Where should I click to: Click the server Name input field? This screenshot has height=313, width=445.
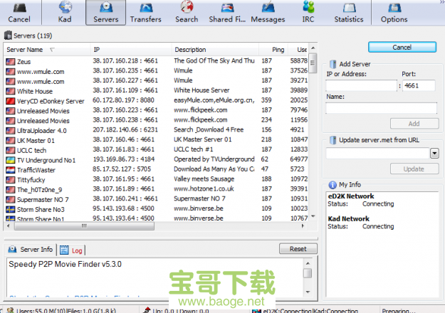point(382,108)
